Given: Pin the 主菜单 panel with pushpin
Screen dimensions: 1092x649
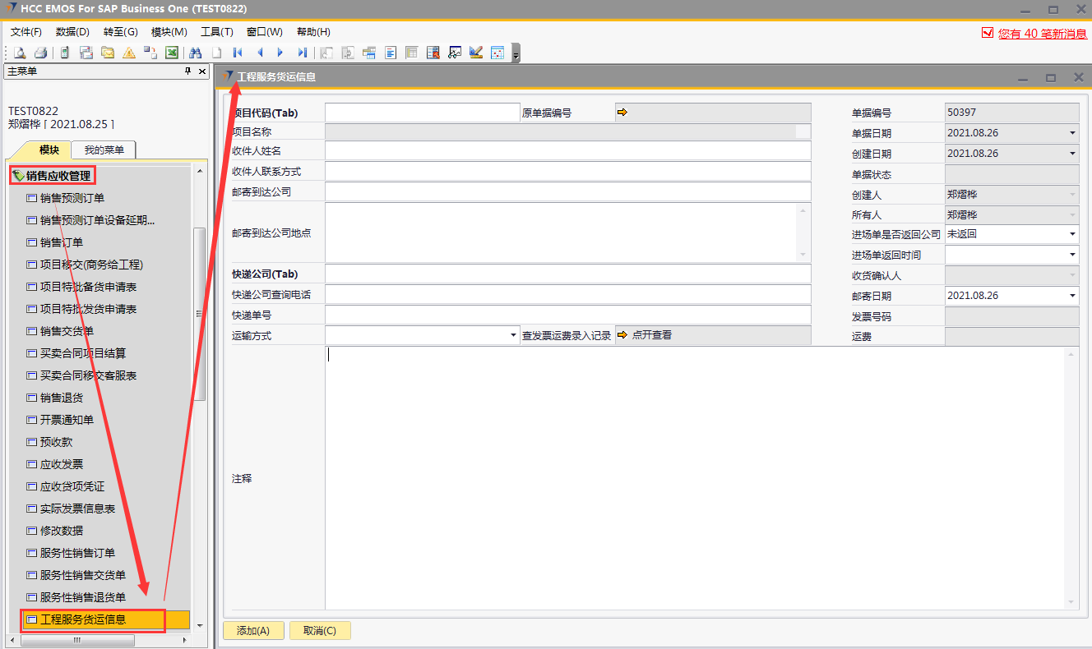Looking at the screenshot, I should (x=187, y=71).
